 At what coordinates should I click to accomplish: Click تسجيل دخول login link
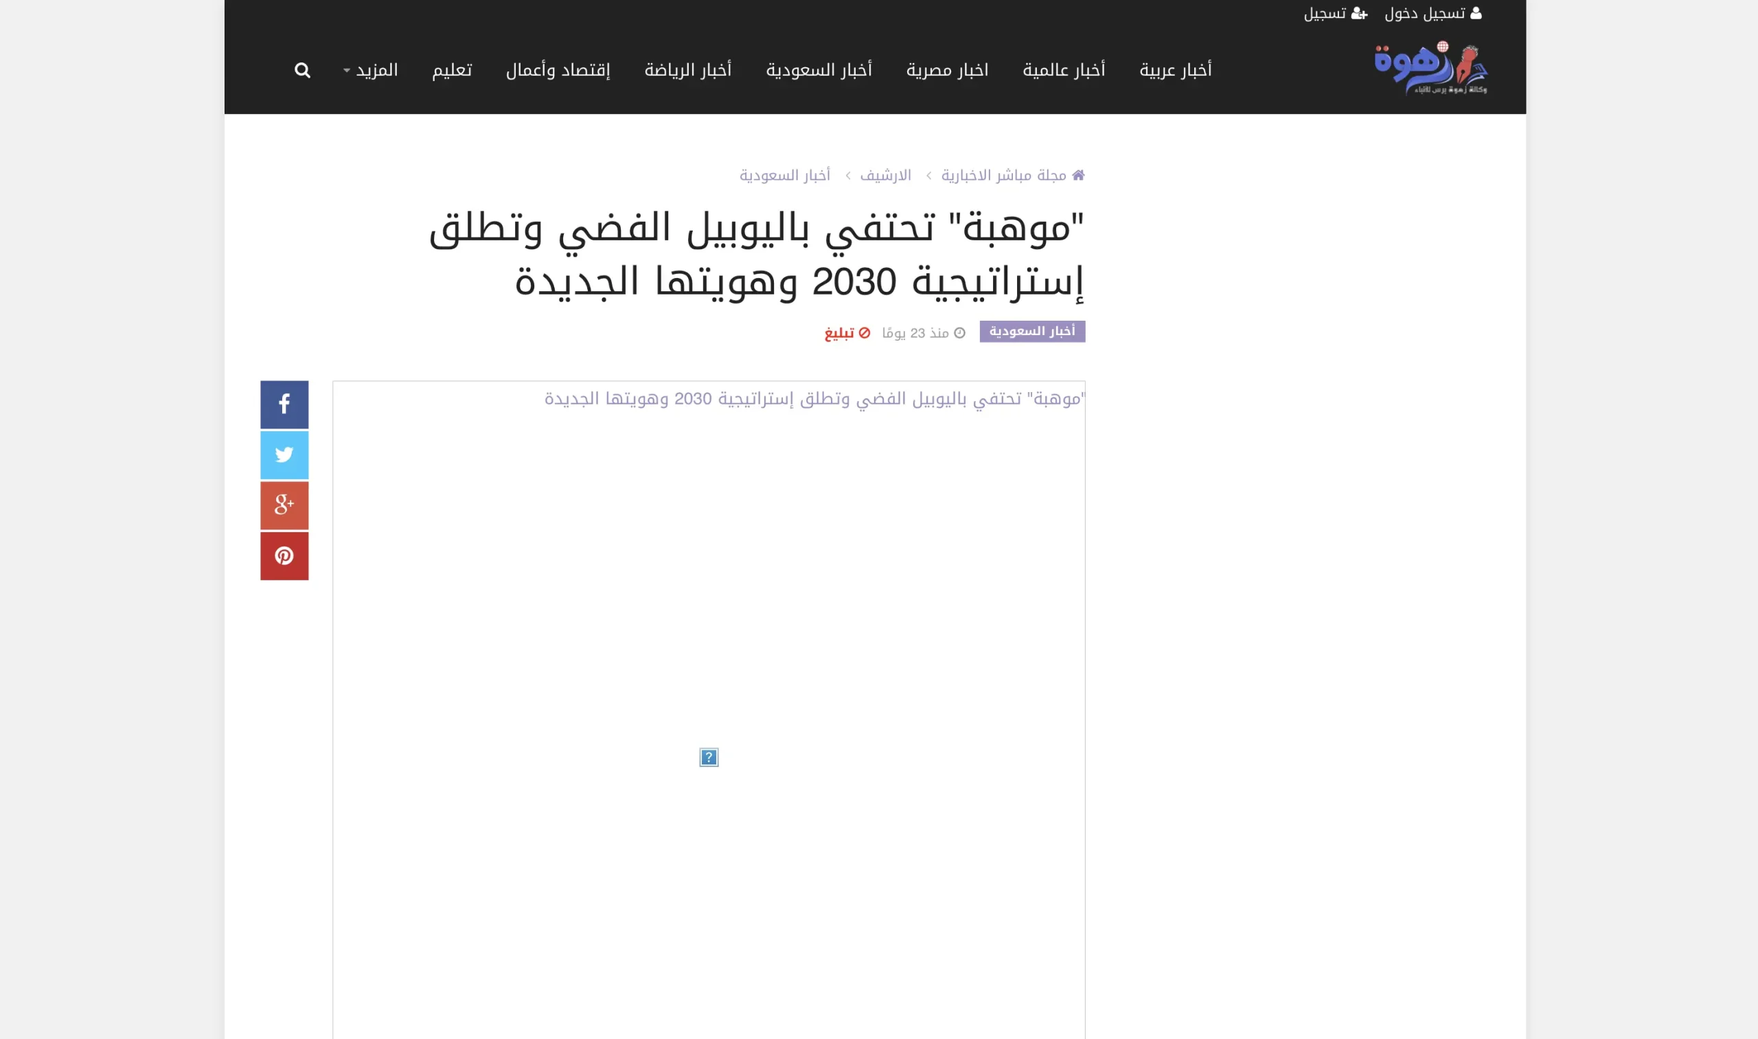pyautogui.click(x=1433, y=13)
